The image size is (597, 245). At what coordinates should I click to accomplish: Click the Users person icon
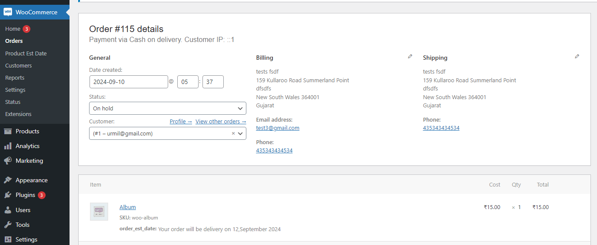[x=8, y=210]
